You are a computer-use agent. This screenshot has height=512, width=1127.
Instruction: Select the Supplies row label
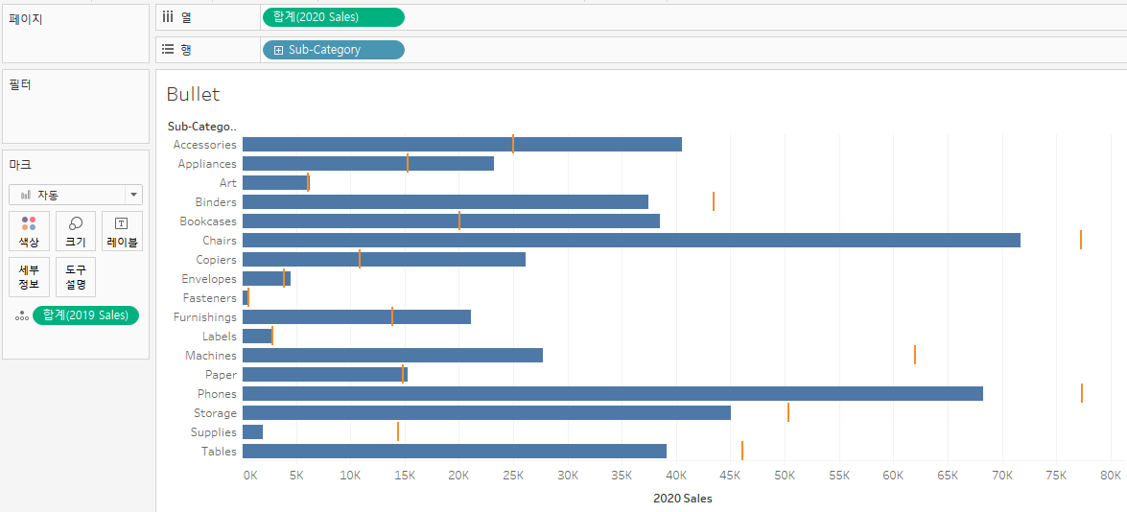tap(214, 432)
